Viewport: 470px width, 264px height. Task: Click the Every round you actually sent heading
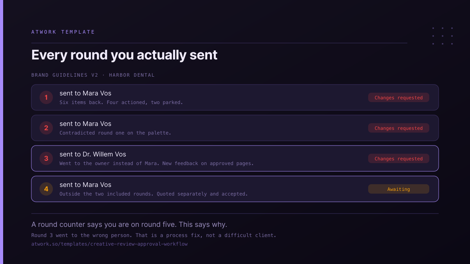coord(124,55)
